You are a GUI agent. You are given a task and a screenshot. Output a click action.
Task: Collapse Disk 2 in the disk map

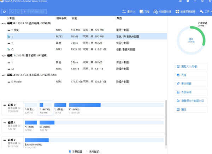pyautogui.click(x=5, y=140)
